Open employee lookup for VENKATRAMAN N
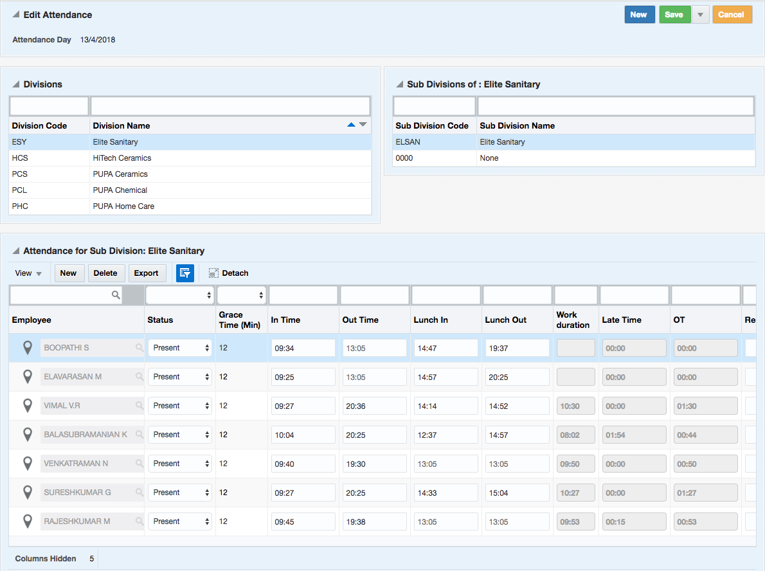 click(x=139, y=463)
